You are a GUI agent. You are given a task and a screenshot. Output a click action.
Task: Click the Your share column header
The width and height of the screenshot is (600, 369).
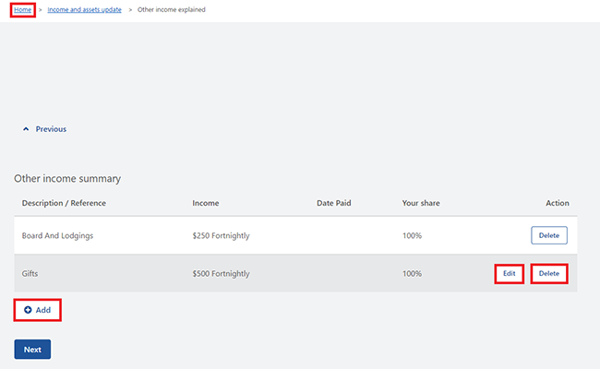point(421,203)
